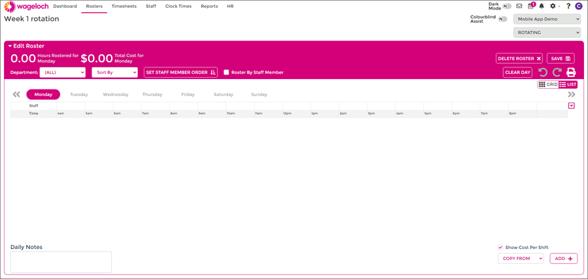Viewport: 588px width, 279px height.
Task: Toggle Dark Mode switch
Action: click(x=507, y=6)
